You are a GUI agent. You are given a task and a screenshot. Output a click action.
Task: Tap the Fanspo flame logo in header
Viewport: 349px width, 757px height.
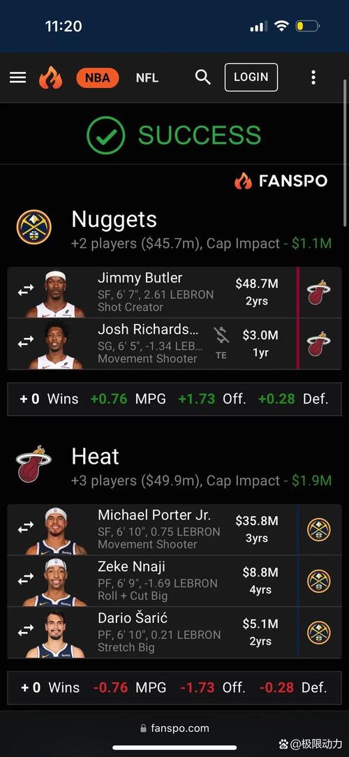click(x=51, y=78)
